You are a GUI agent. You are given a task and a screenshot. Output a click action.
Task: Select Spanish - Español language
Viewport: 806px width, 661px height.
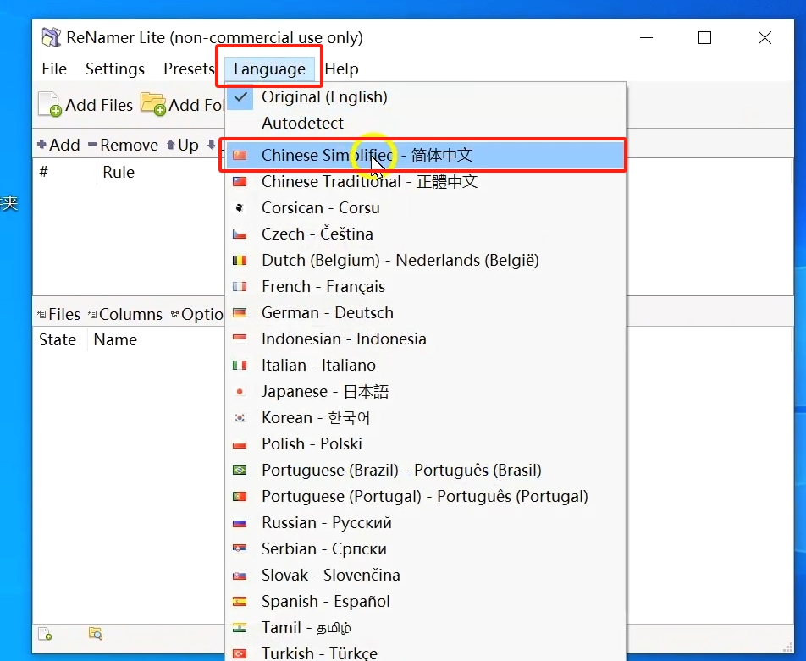[x=426, y=601]
